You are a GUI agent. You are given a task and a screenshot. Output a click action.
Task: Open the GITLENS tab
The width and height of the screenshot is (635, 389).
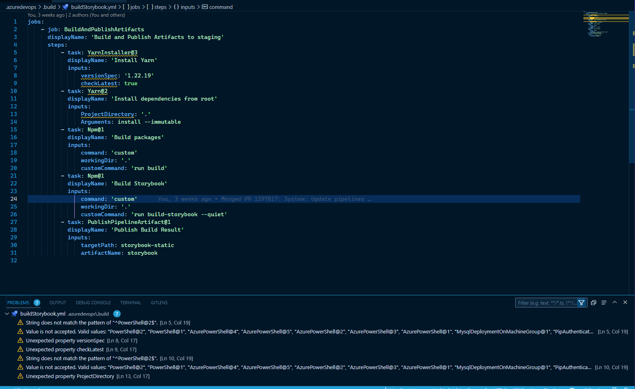pyautogui.click(x=159, y=302)
